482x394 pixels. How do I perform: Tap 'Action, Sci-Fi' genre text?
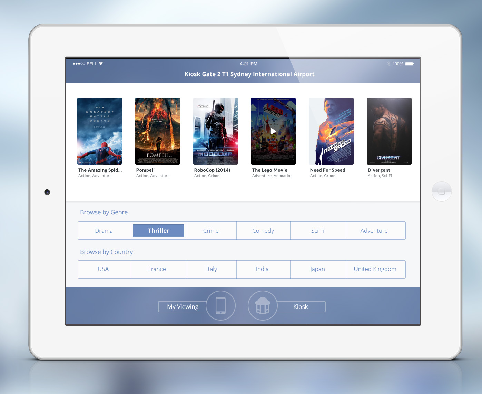pyautogui.click(x=380, y=176)
